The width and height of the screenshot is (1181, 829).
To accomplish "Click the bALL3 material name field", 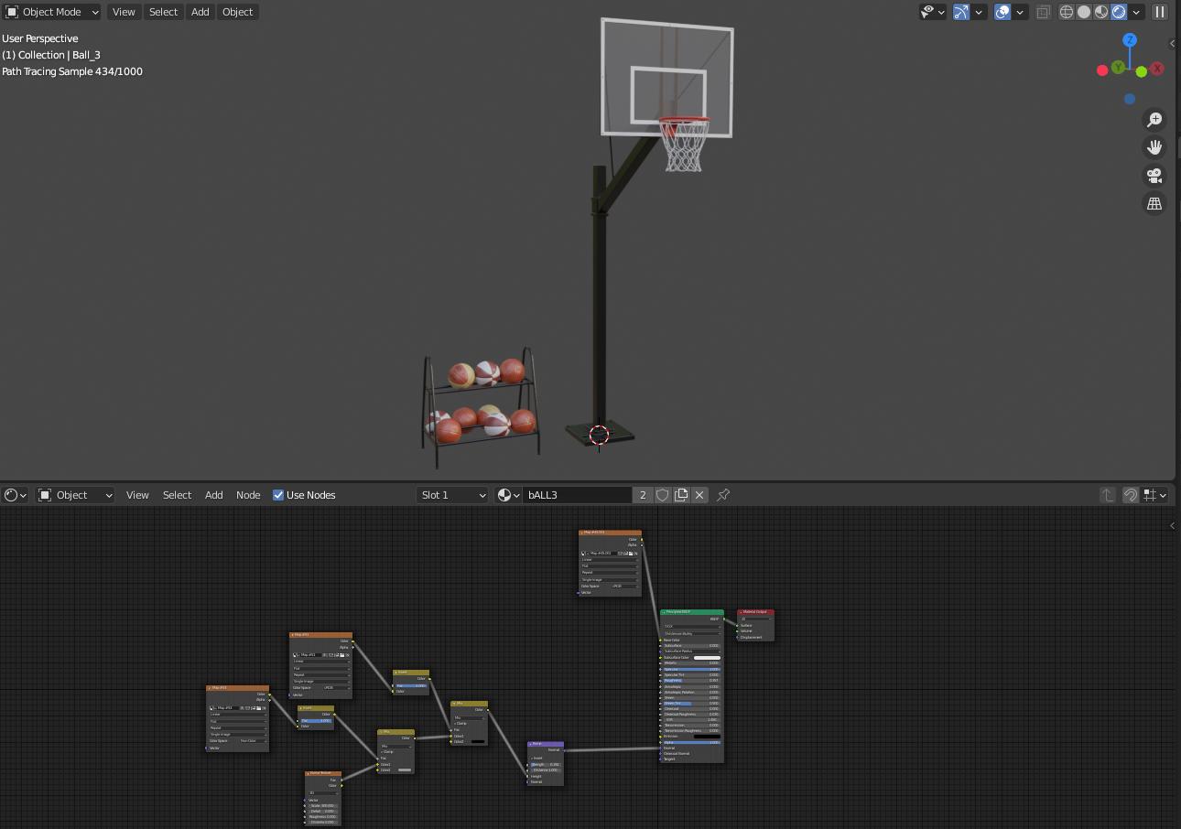I will 577,495.
